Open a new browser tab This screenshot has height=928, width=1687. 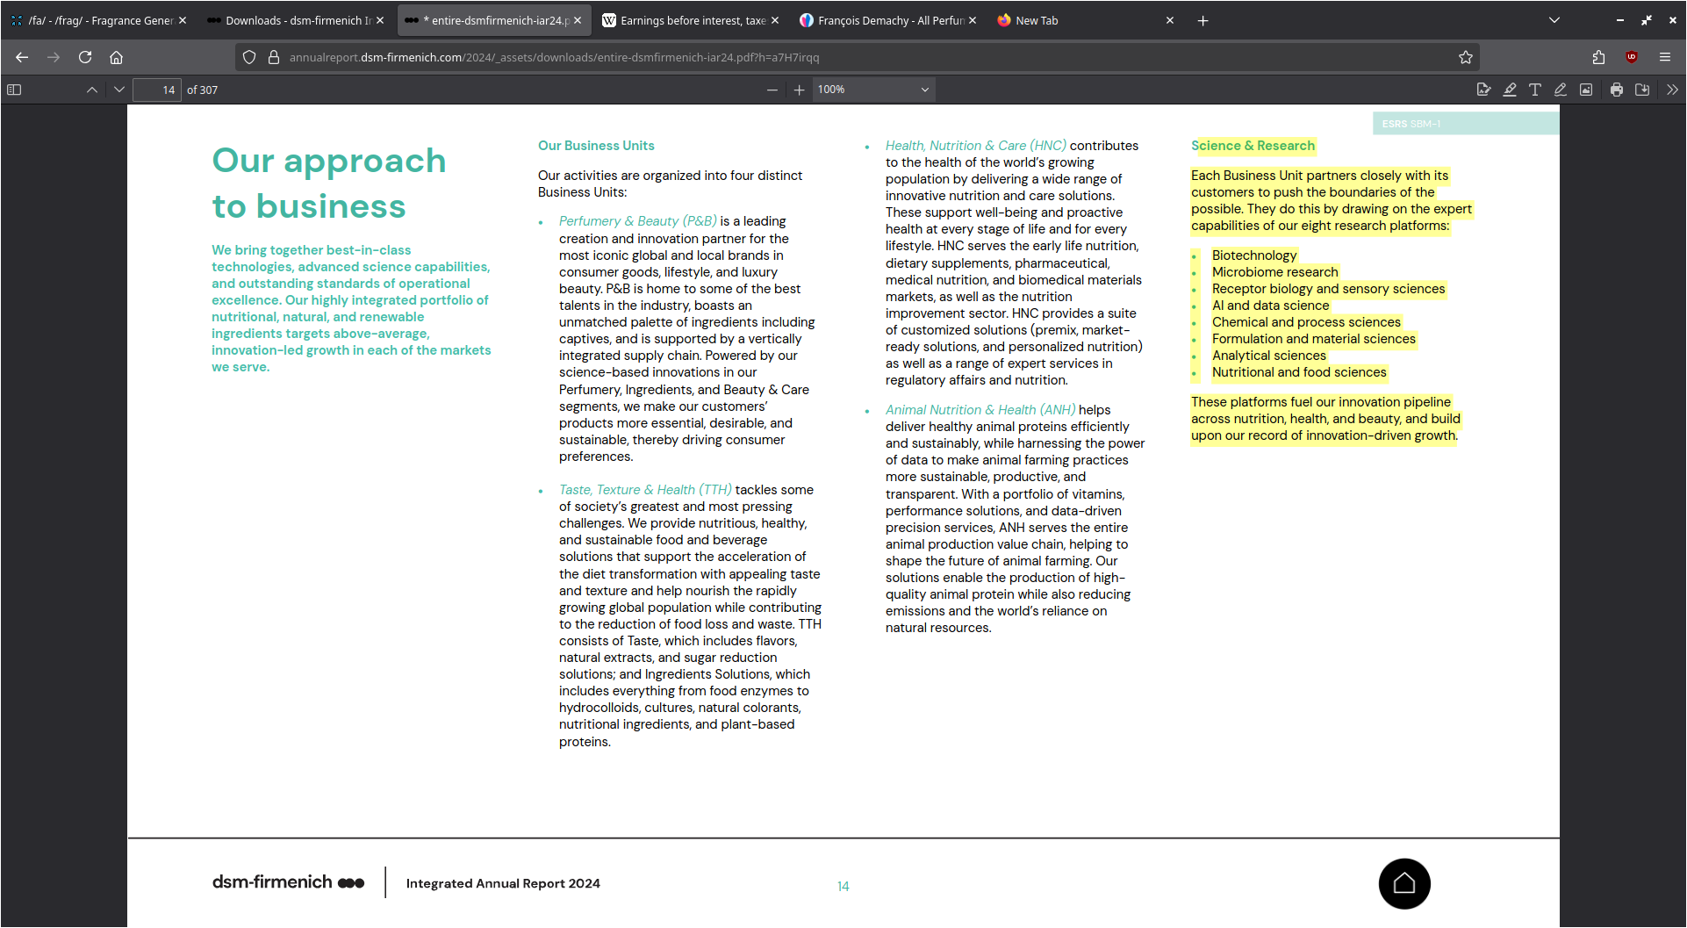pos(1203,20)
